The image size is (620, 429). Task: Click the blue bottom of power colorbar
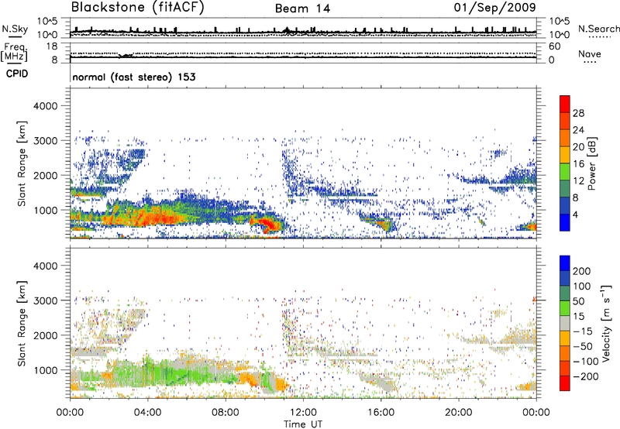(x=565, y=222)
